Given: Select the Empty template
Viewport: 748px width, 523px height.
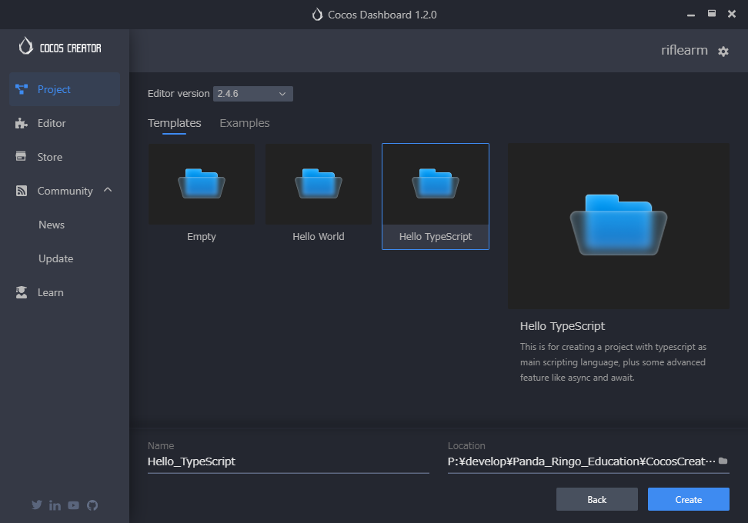Looking at the screenshot, I should point(202,196).
